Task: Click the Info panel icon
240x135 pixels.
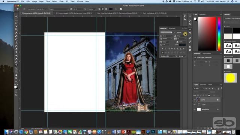Action: [x=190, y=16]
